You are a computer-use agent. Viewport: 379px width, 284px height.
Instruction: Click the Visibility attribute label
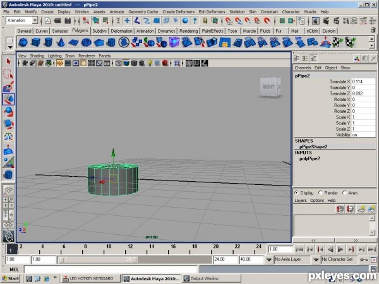tap(343, 135)
